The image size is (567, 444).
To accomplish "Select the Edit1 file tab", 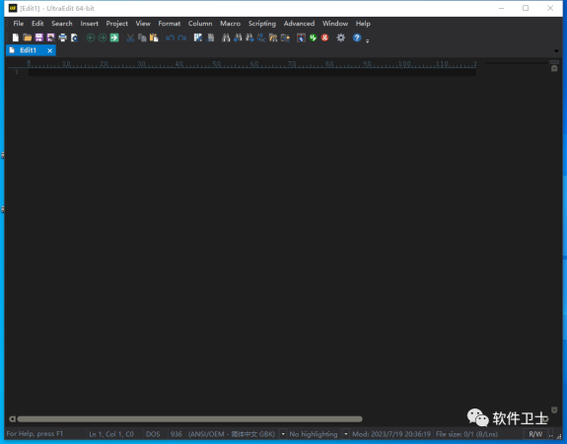I will coord(28,50).
